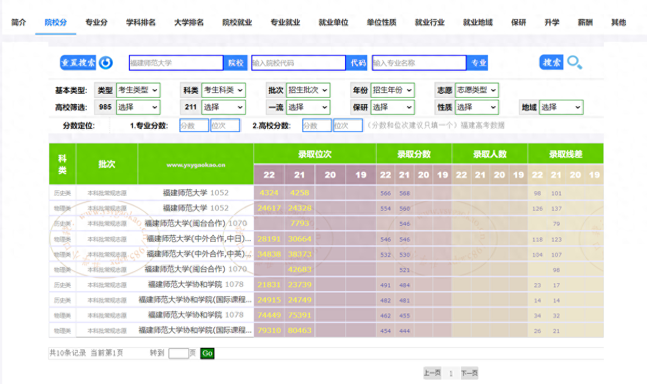Open the 专业就业 tab
The image size is (647, 384).
point(285,23)
